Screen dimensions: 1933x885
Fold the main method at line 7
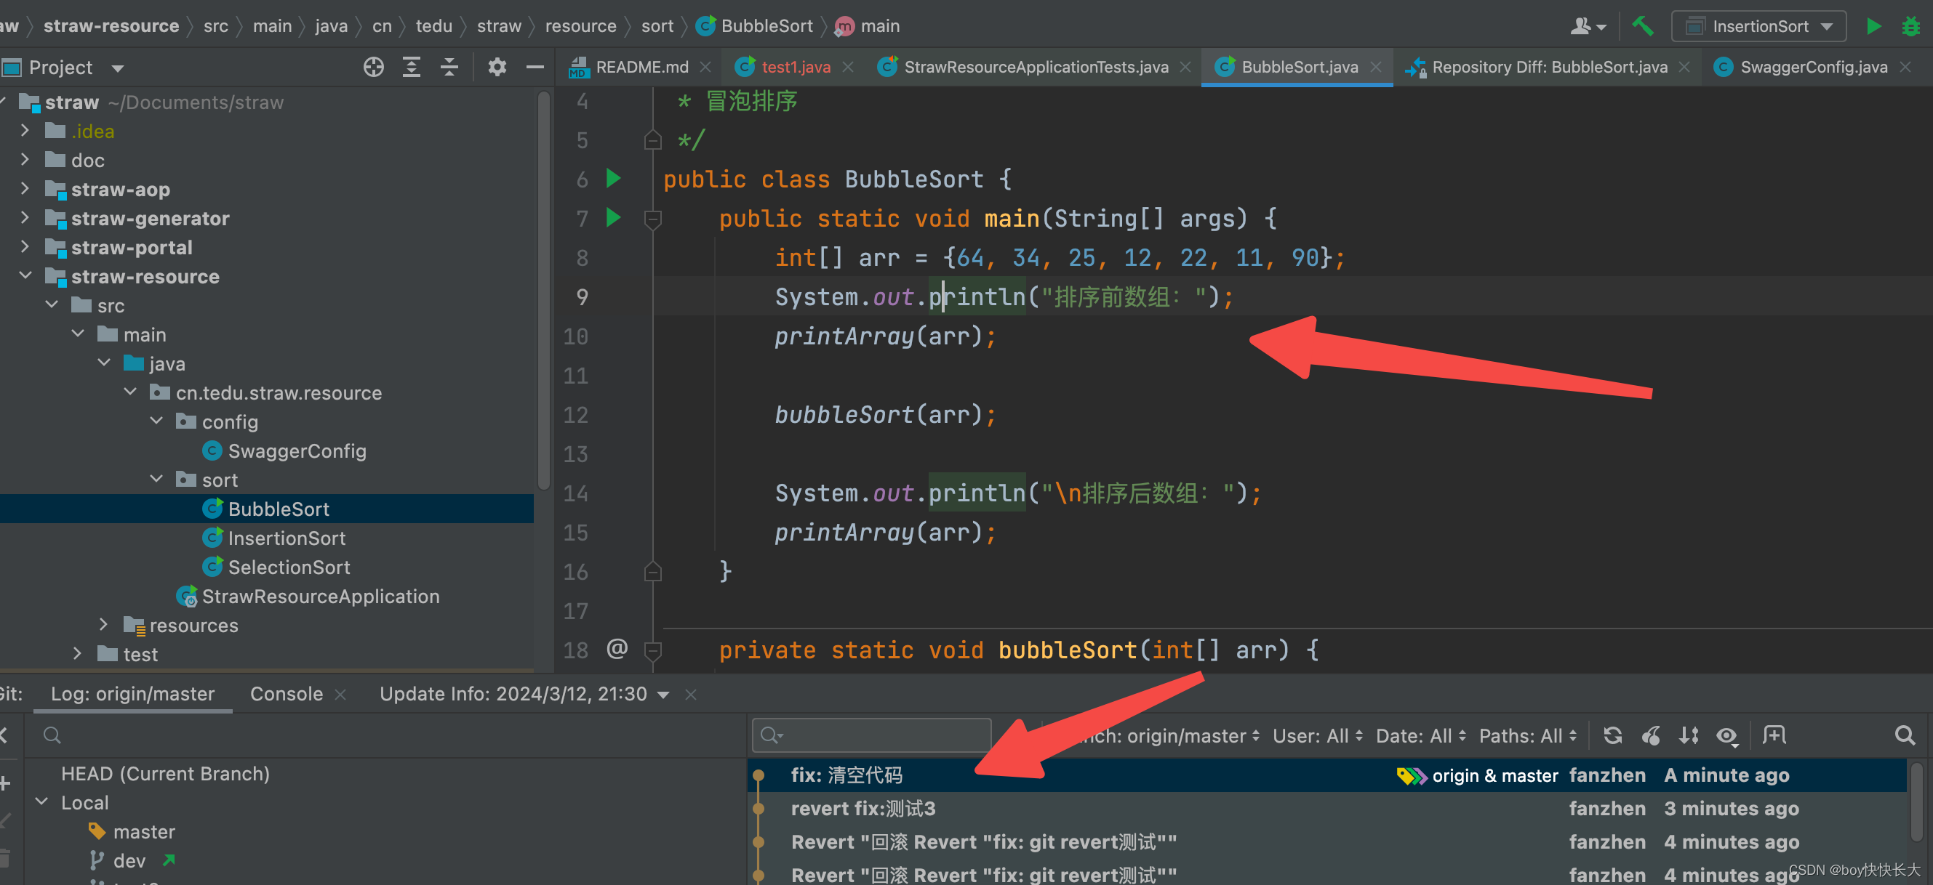(653, 219)
